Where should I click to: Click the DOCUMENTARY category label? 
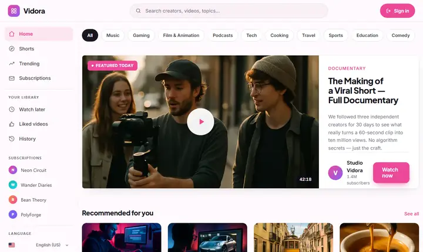tap(347, 69)
